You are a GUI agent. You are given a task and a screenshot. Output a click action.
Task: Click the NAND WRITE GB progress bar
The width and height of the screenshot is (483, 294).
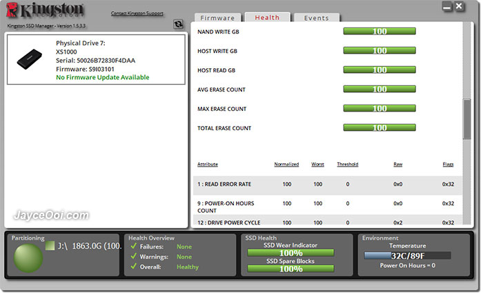(379, 32)
